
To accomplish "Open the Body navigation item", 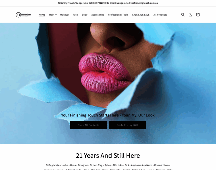I will click(84, 15).
